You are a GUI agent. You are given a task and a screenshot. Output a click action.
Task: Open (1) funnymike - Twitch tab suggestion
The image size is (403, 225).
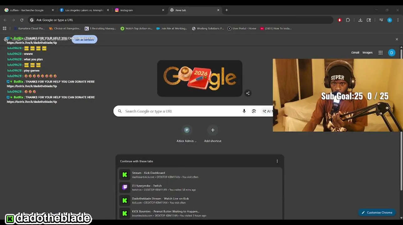200,187
